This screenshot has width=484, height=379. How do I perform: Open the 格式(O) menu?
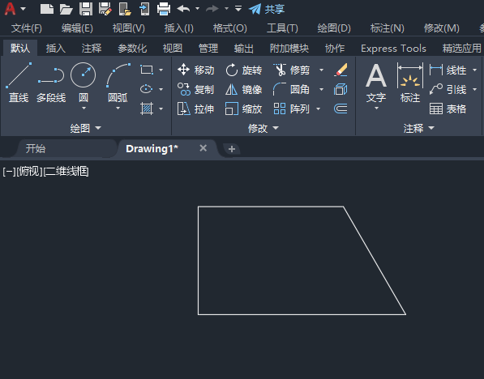[x=230, y=28]
